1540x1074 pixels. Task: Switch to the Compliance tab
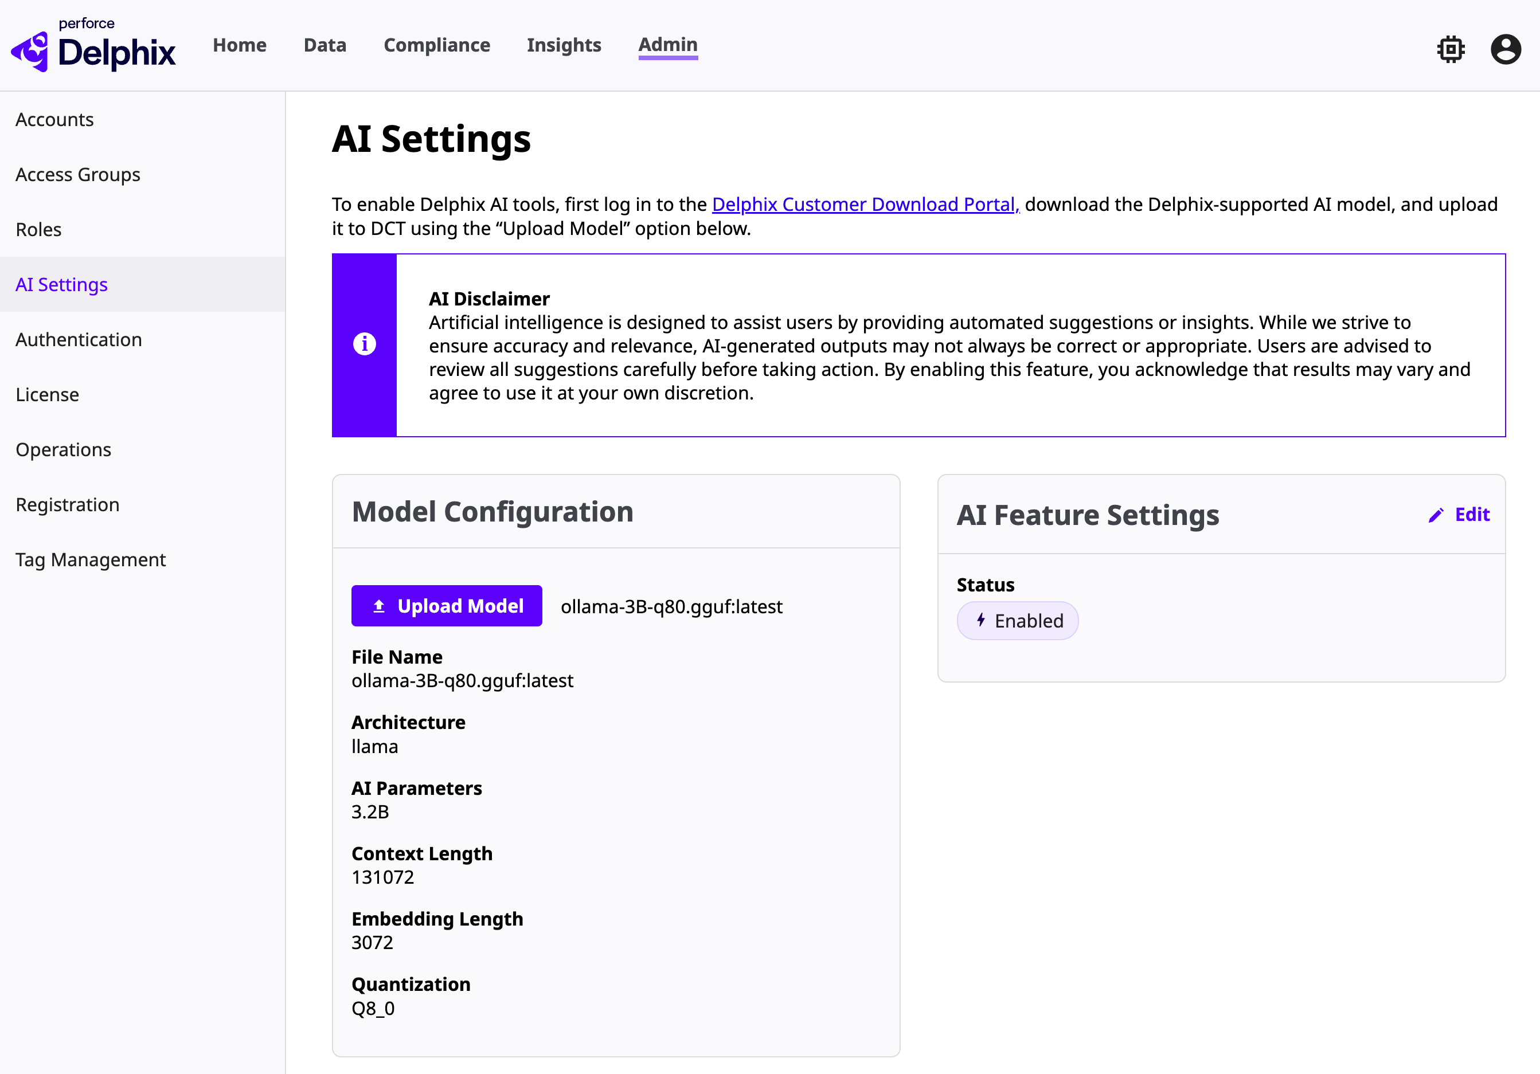pos(437,45)
